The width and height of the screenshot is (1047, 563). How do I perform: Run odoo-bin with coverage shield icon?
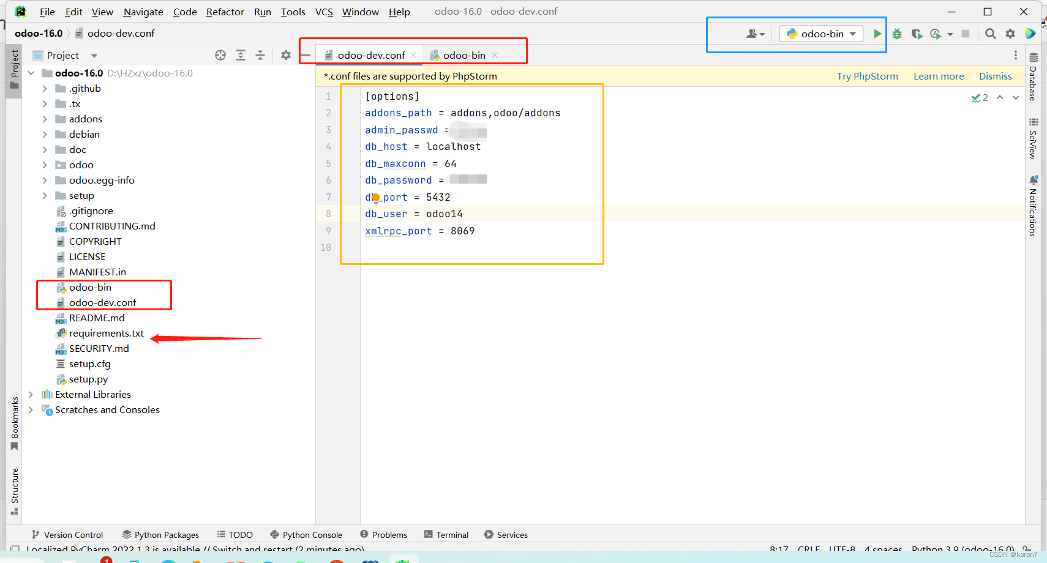point(917,34)
